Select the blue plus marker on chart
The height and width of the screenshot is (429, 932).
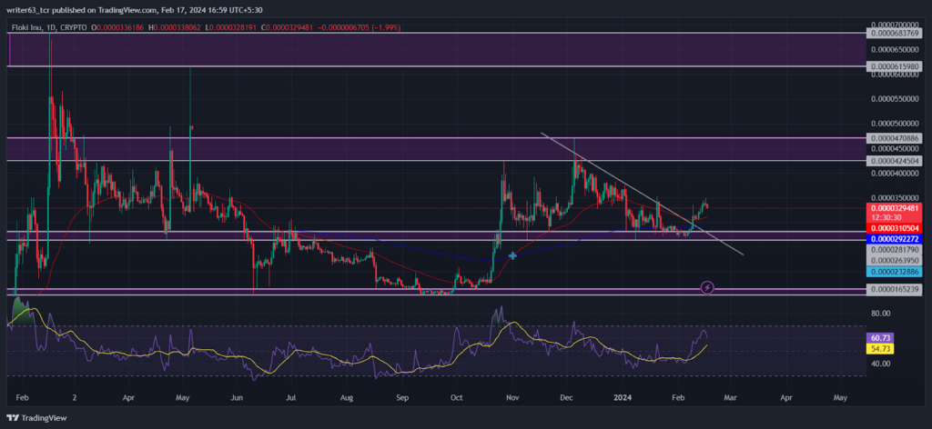(x=512, y=255)
